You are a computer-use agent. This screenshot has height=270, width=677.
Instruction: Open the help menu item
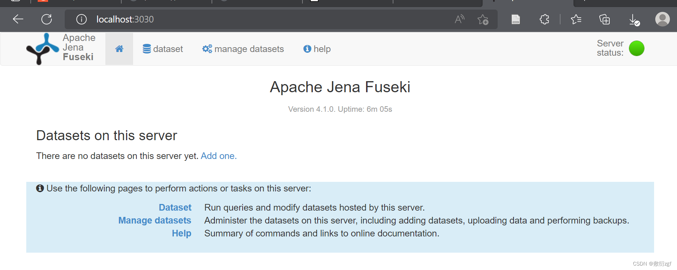coord(317,49)
